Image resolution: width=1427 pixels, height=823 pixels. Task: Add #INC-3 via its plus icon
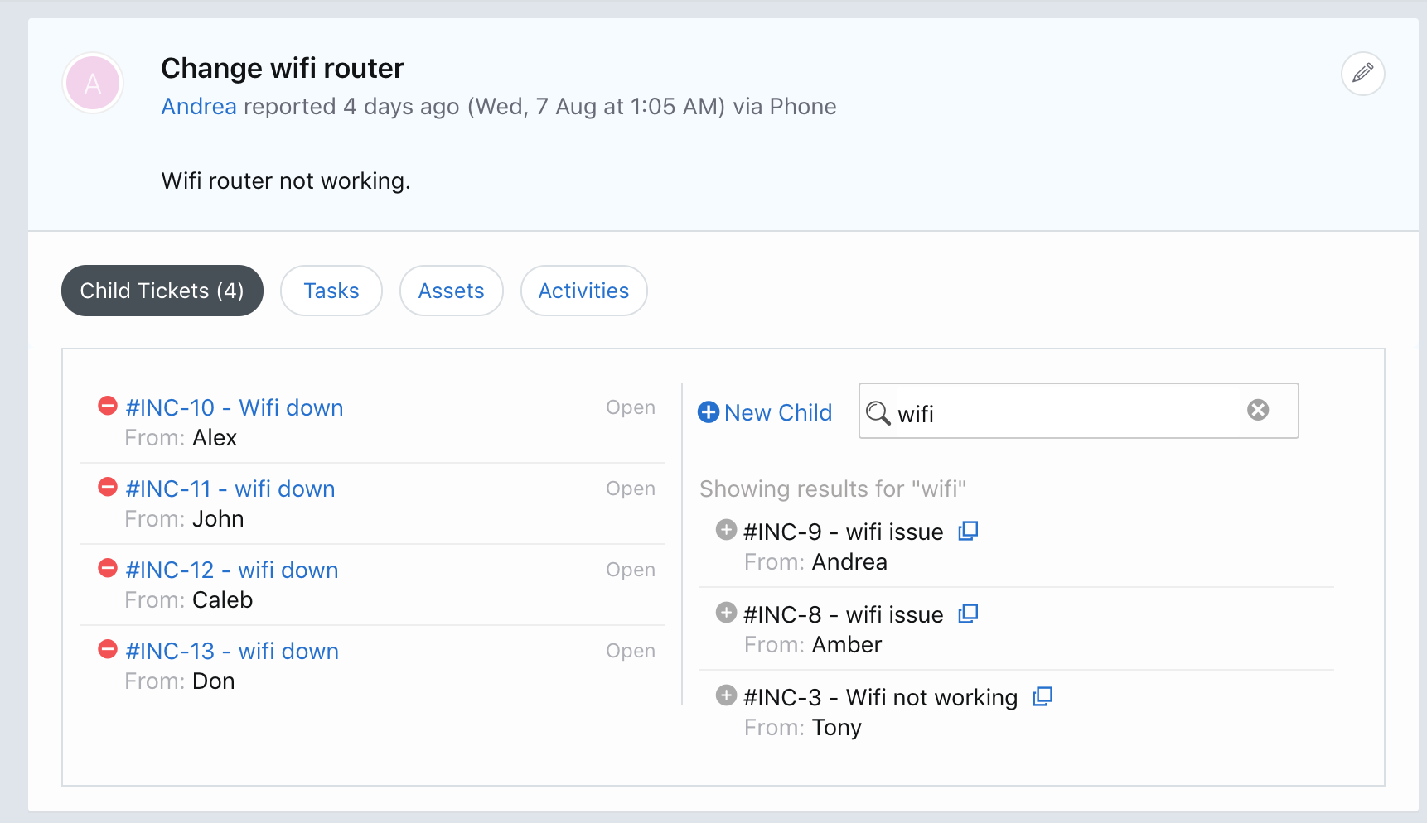(x=725, y=695)
